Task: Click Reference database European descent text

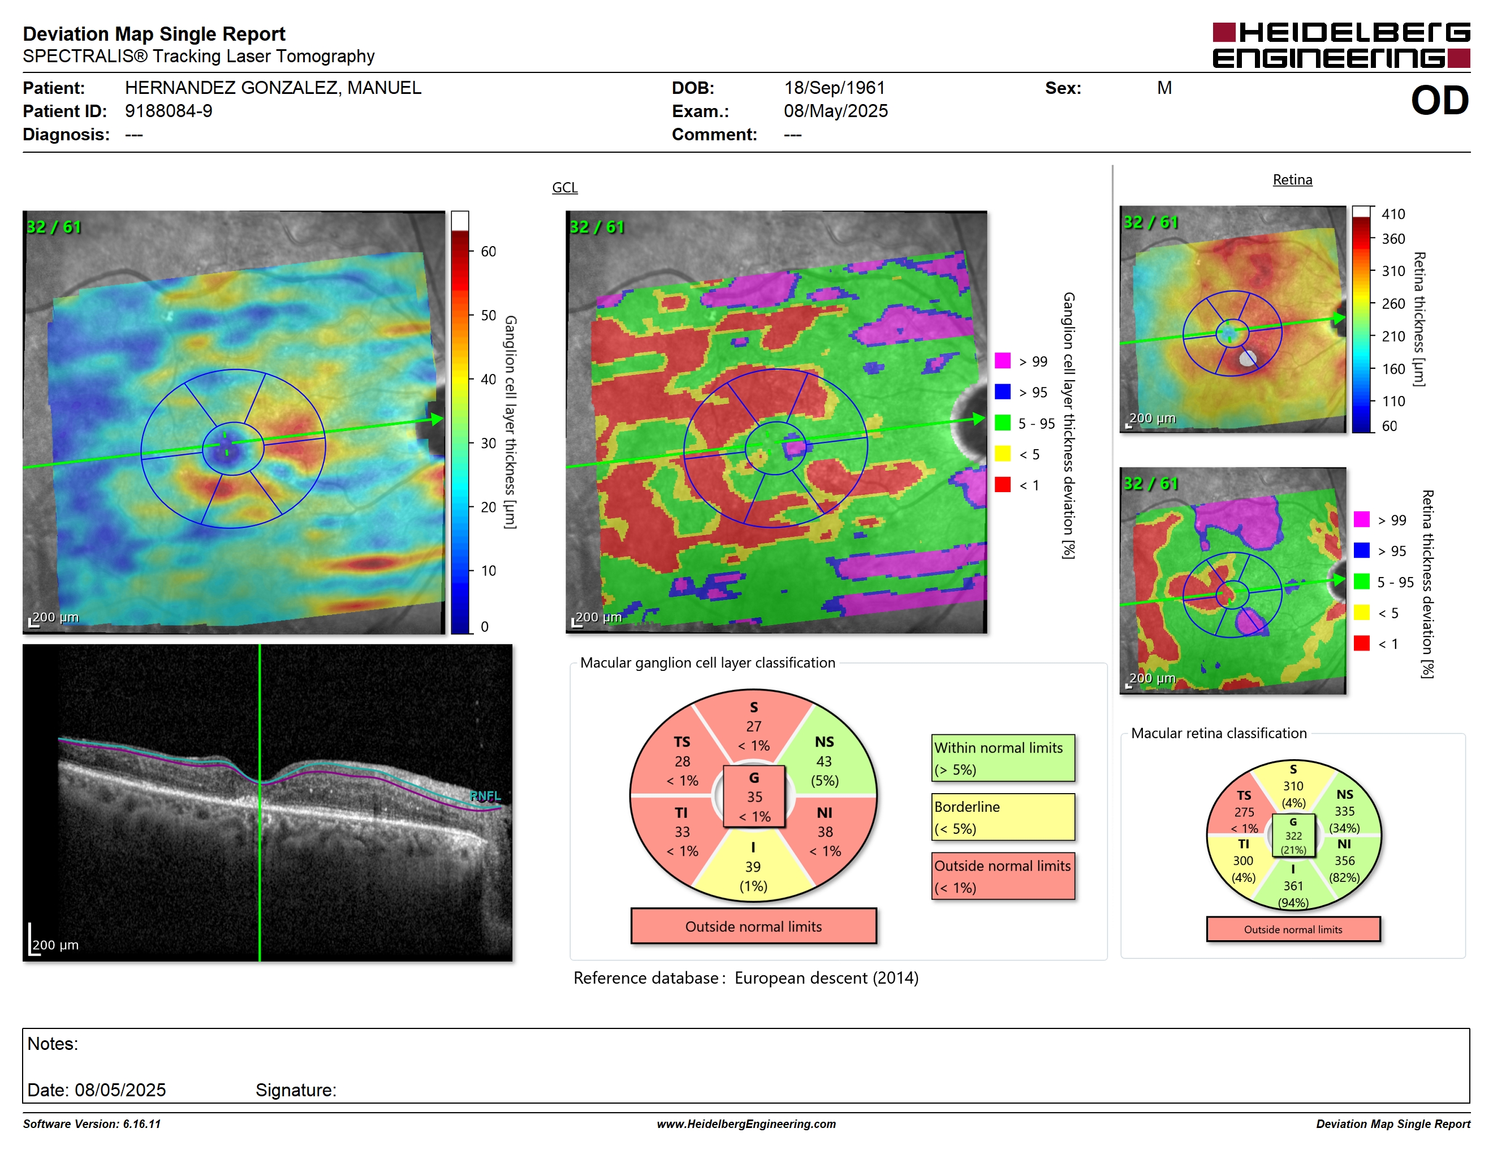Action: (746, 978)
